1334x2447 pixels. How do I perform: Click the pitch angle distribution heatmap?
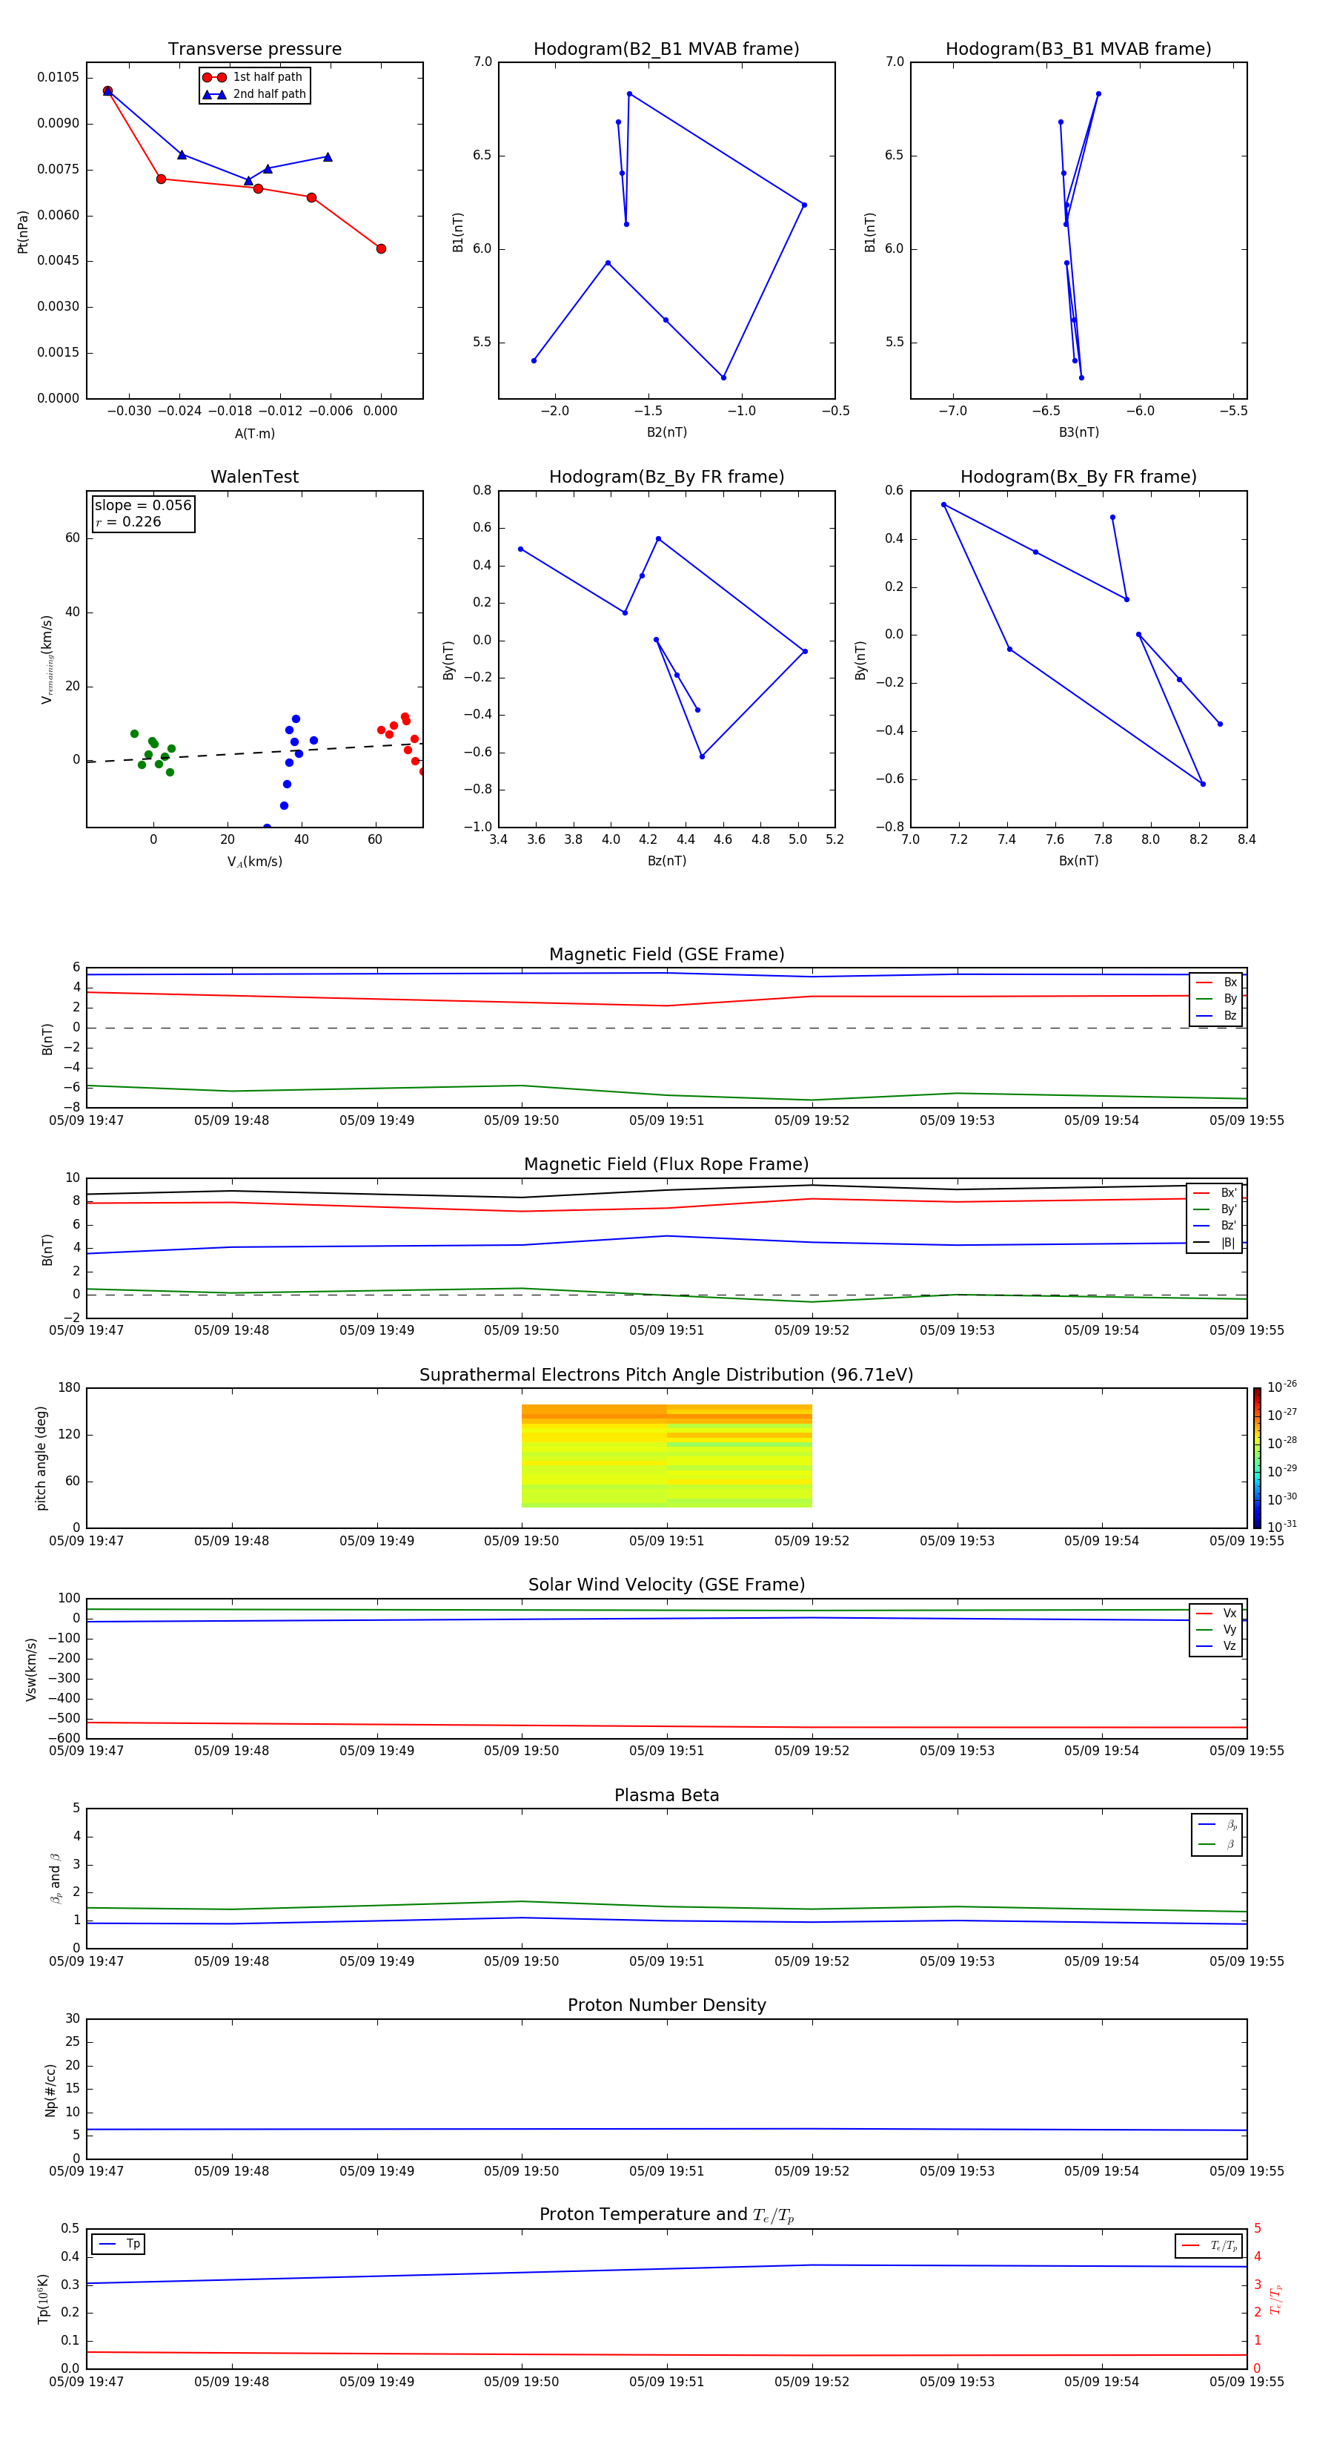(666, 1456)
